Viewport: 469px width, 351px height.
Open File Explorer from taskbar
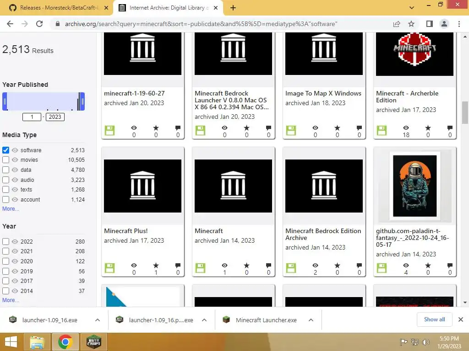point(38,342)
